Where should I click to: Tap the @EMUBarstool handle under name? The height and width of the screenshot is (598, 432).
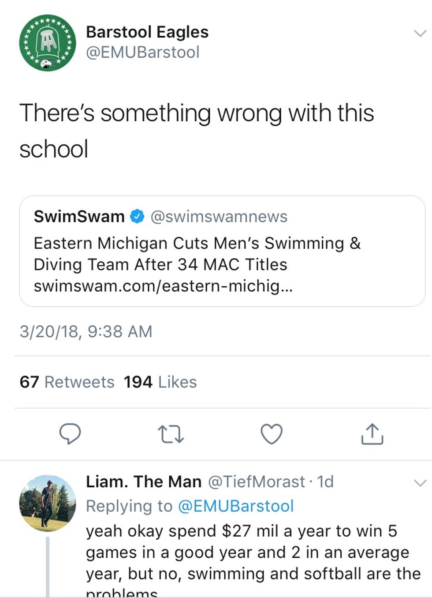(143, 52)
